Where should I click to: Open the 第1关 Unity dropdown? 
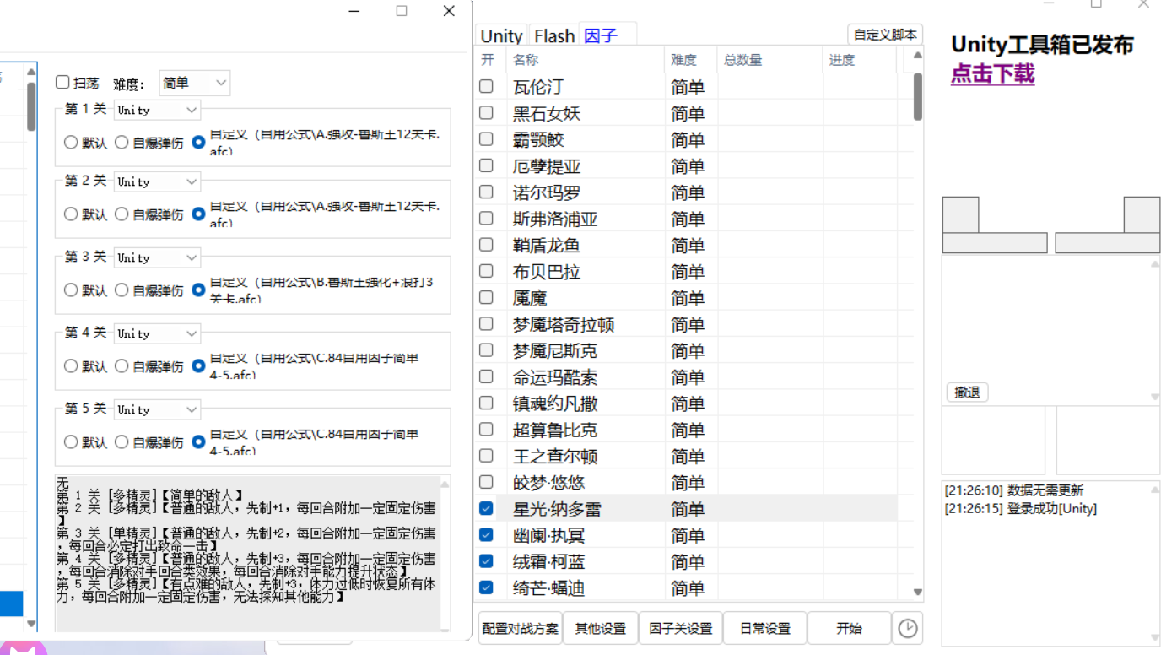coord(156,109)
